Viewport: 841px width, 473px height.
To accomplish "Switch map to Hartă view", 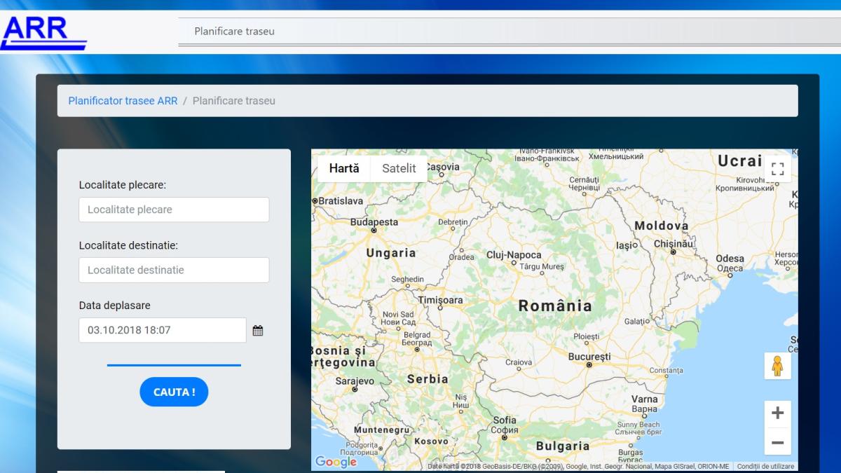I will (344, 169).
